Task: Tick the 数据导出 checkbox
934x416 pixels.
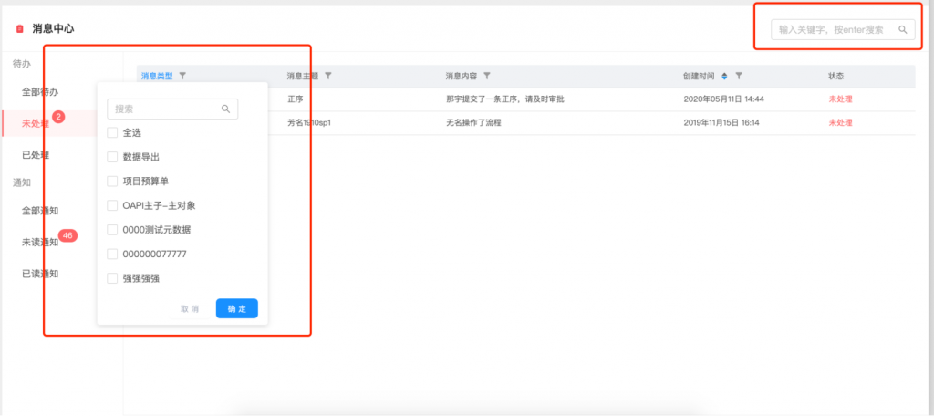Action: pyautogui.click(x=112, y=157)
